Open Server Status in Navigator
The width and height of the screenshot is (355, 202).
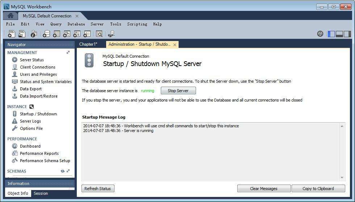tap(32, 60)
